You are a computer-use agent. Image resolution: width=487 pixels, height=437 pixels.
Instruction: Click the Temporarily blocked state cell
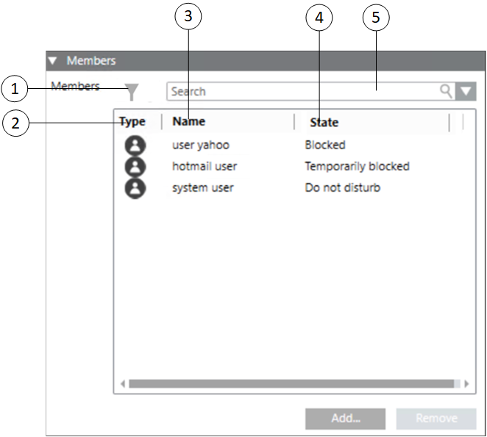click(x=357, y=167)
